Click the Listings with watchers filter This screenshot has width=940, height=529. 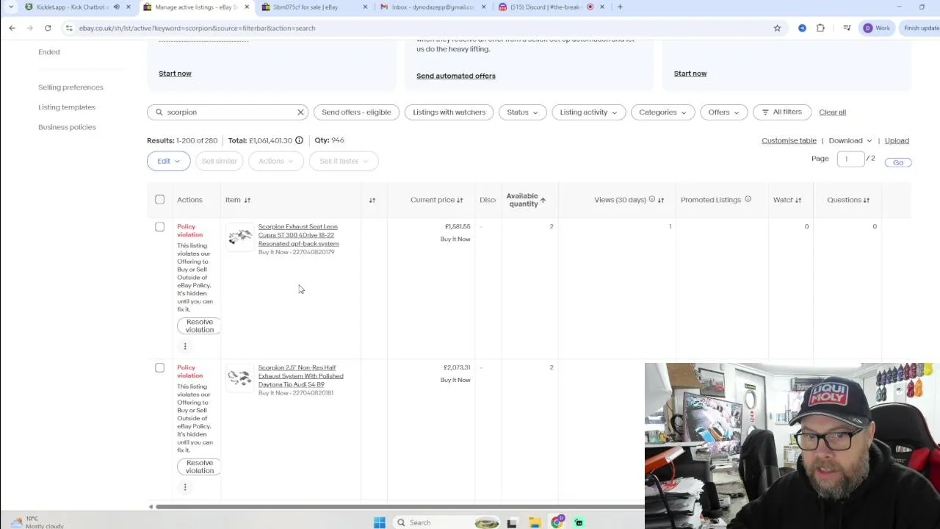click(x=449, y=112)
